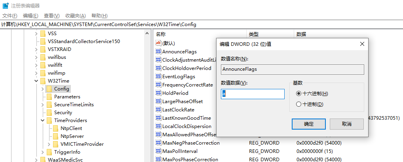Expand the VSTXRAID tree node
Image resolution: width=403 pixels, height=162 pixels.
(x=36, y=49)
